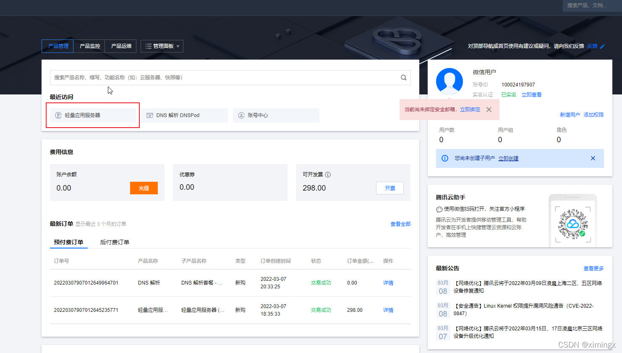Viewport: 622px width, 353px height.
Task: Click account ID 100024197907
Action: [518, 85]
